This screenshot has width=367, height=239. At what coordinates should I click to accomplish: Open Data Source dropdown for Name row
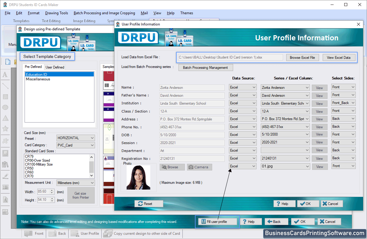[243, 87]
